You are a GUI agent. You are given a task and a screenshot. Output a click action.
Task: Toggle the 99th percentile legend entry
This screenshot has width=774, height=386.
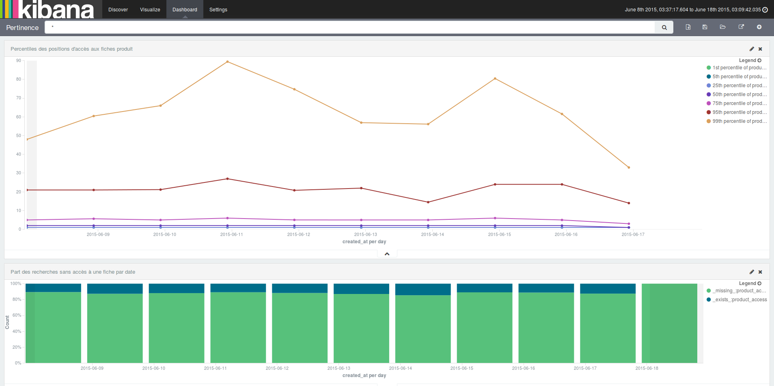(x=739, y=121)
